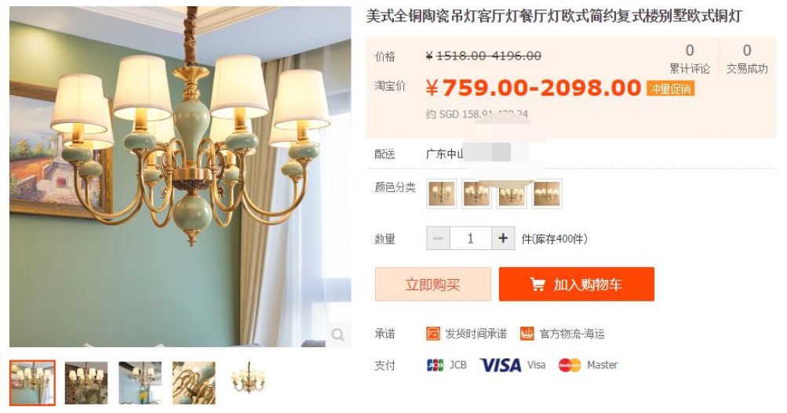787x413 pixels.
Task: Select the second product thumbnail
Action: (x=86, y=383)
